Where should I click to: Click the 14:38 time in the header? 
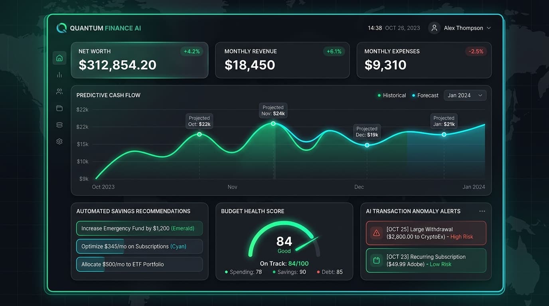tap(375, 28)
